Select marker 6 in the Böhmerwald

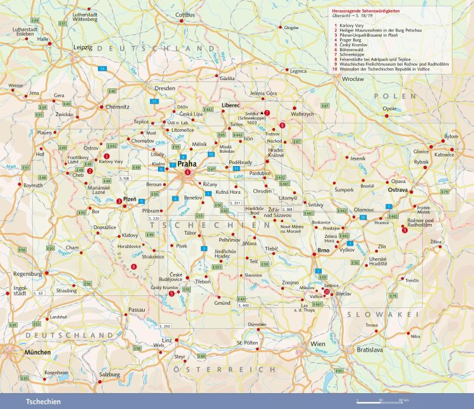133,266
